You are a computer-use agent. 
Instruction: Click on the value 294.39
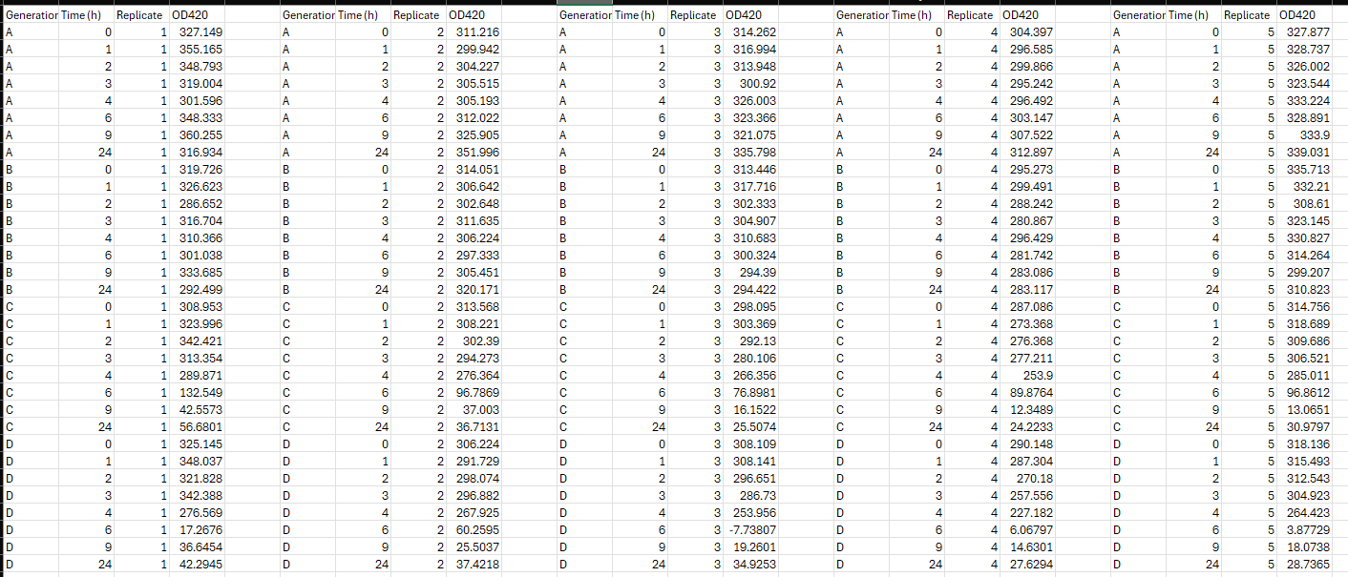[x=751, y=273]
